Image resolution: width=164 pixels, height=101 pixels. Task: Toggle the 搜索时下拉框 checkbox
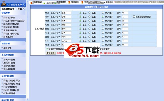click(x=47, y=49)
